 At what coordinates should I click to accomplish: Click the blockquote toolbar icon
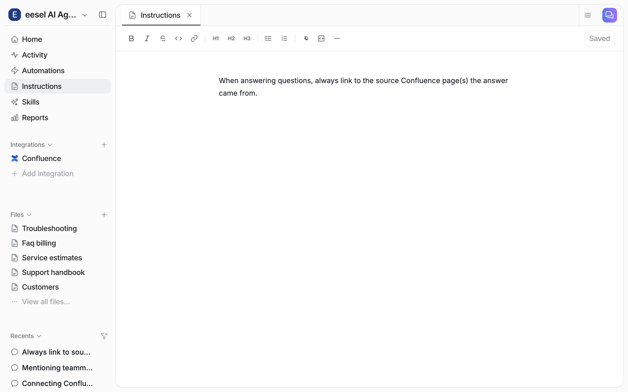(306, 38)
